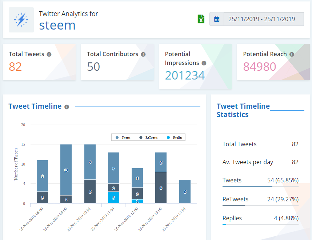
Task: Click the 3 retweets segment at 08:00
Action: (43, 197)
